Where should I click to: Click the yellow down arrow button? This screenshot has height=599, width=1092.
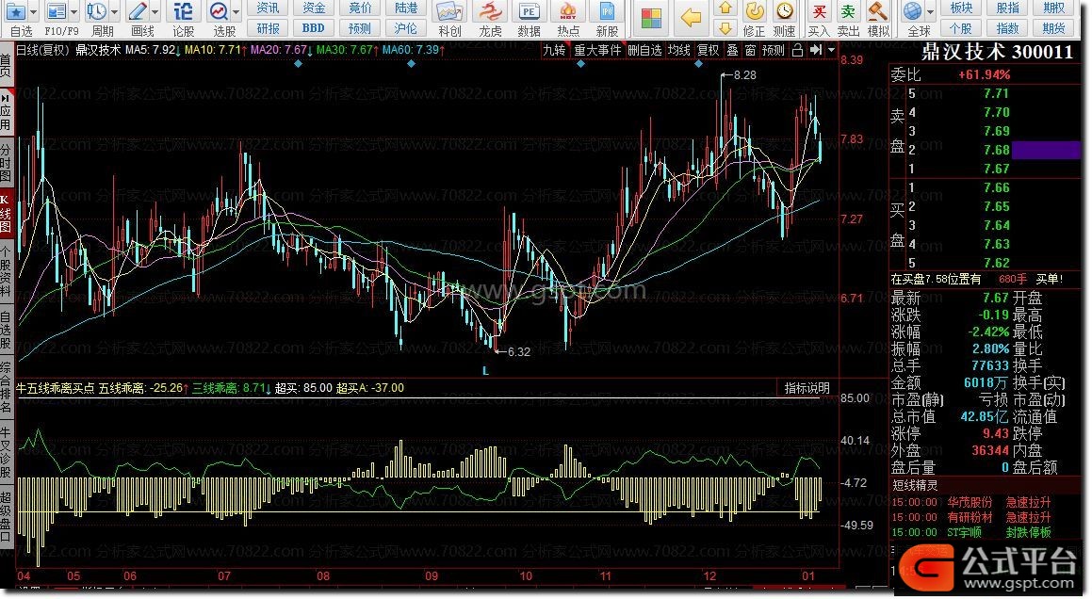pyautogui.click(x=725, y=28)
